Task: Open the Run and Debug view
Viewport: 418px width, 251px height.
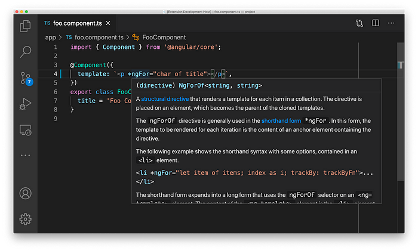Action: [25, 104]
